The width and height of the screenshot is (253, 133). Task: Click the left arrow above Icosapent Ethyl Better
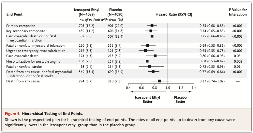click(x=147, y=92)
